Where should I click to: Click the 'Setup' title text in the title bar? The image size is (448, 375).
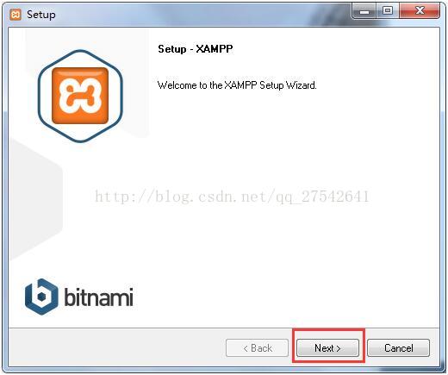coord(41,15)
